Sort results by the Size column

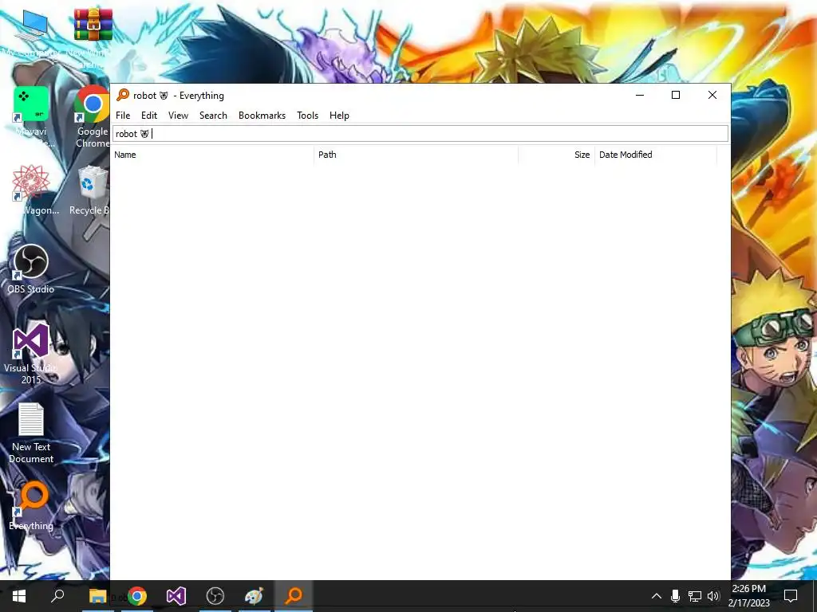click(x=556, y=155)
